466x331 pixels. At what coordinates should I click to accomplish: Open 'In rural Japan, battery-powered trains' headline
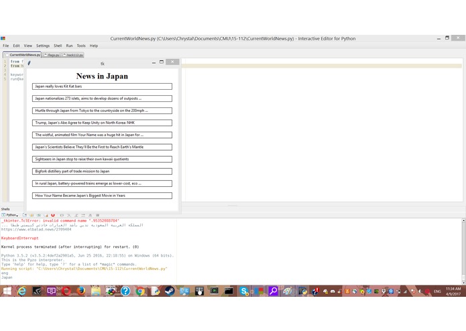tap(102, 184)
